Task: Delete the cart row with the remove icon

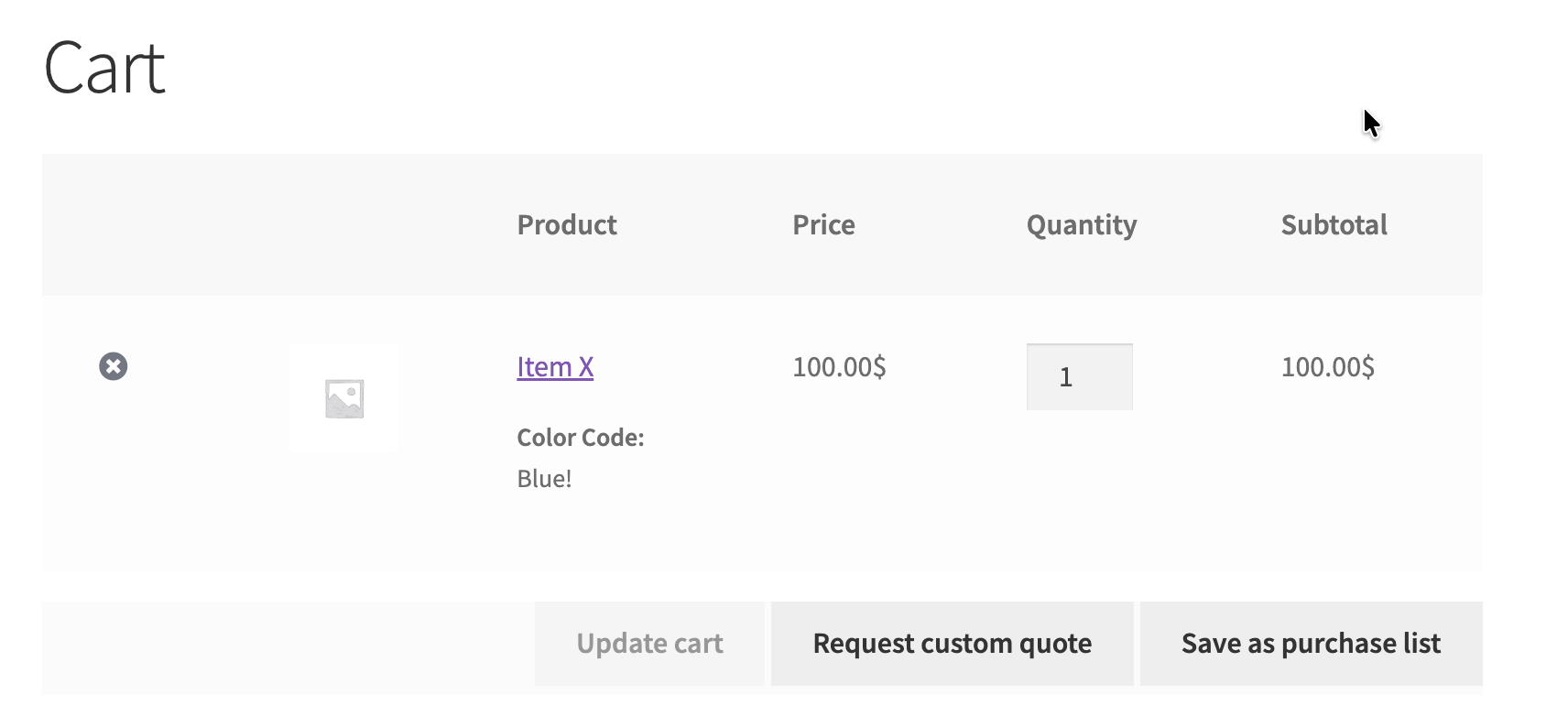Action: pos(114,366)
